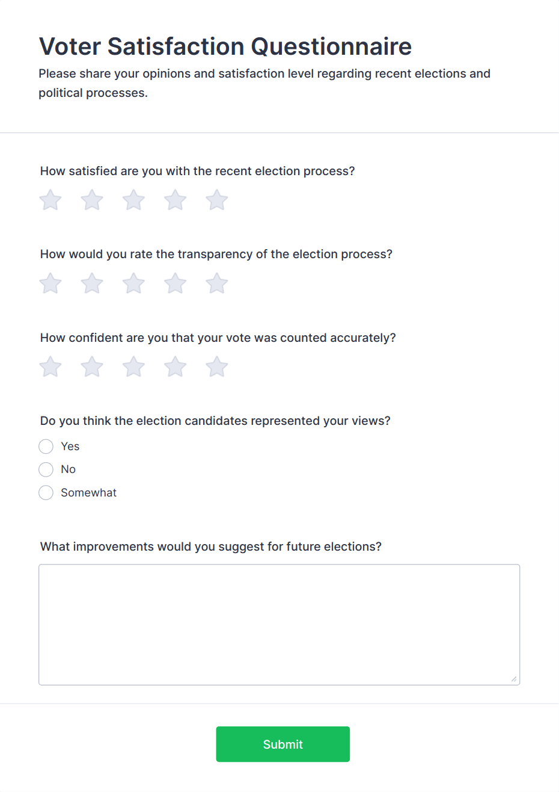Image resolution: width=559 pixels, height=792 pixels.
Task: Pick four stars for election satisfaction
Action: point(175,200)
